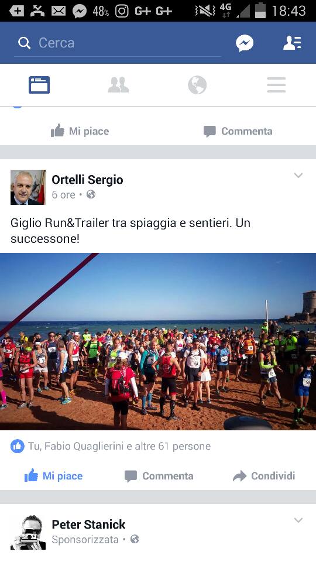Open friend requests list icon in header
This screenshot has height=562, width=316.
pyautogui.click(x=293, y=43)
